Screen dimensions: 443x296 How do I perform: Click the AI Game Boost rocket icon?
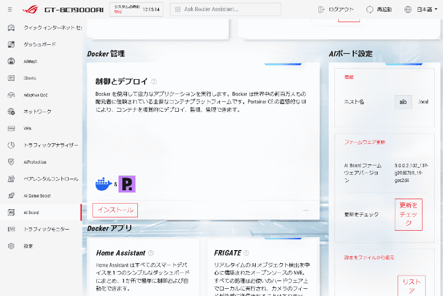click(x=11, y=195)
